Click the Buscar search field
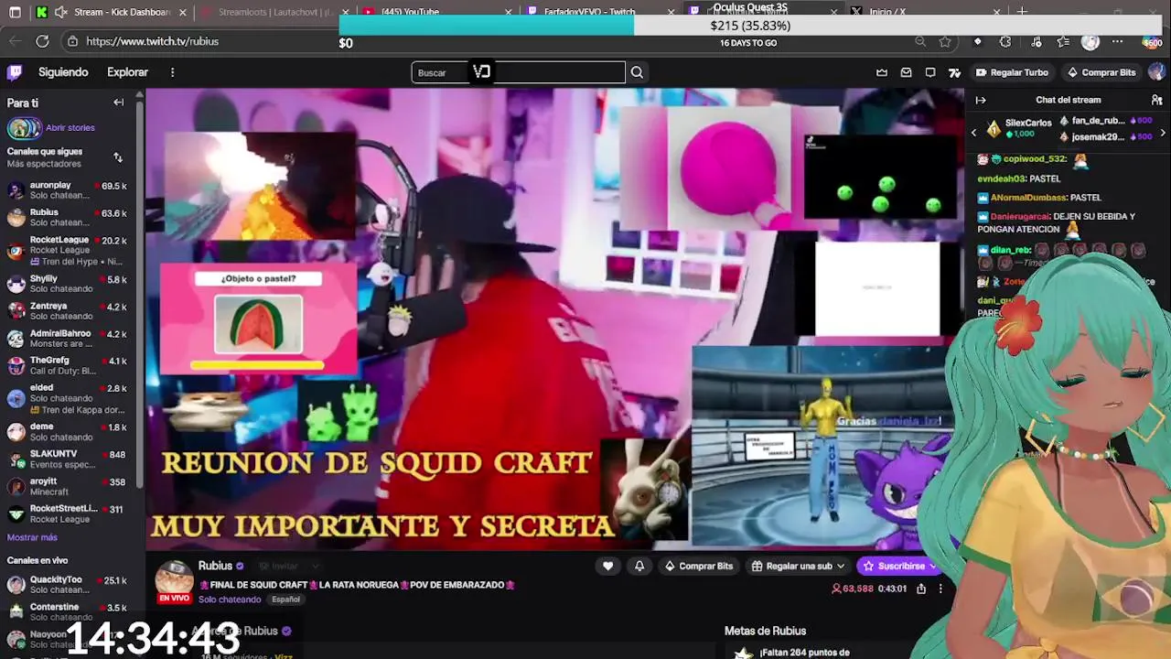The image size is (1171, 659). coord(518,72)
